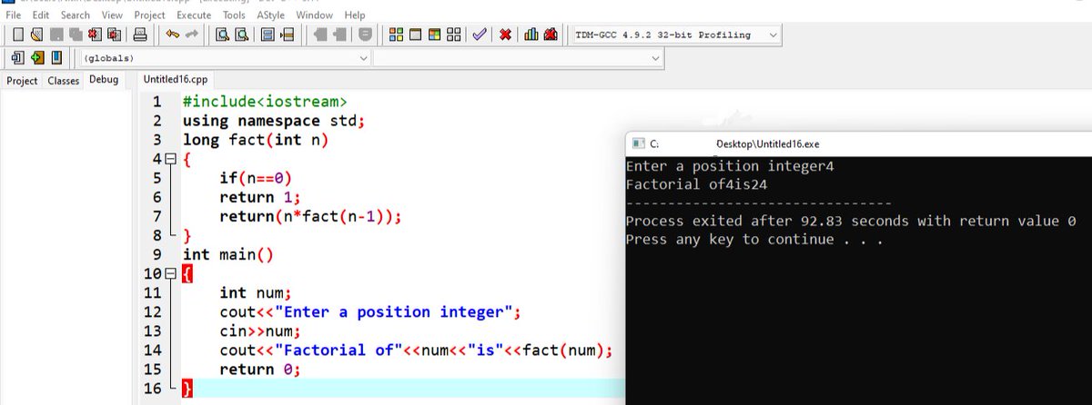The width and height of the screenshot is (1092, 405).
Task: Start debugging with the purple checkmark icon
Action: [x=479, y=35]
